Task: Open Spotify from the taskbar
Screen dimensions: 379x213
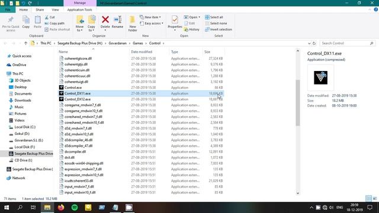Action: tap(75, 208)
